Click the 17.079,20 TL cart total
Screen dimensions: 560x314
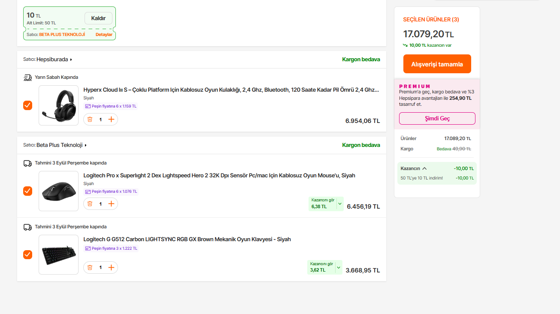[428, 34]
